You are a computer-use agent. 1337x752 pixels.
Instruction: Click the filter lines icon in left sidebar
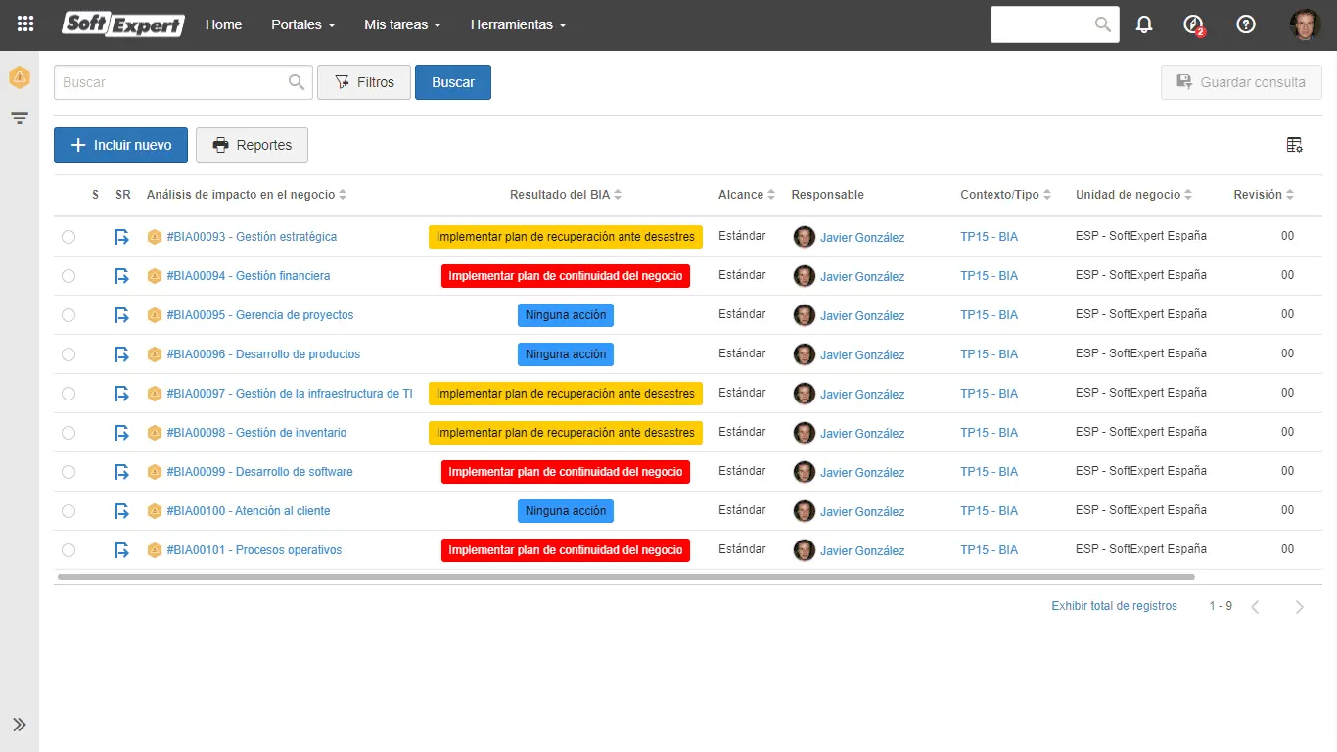coord(20,118)
